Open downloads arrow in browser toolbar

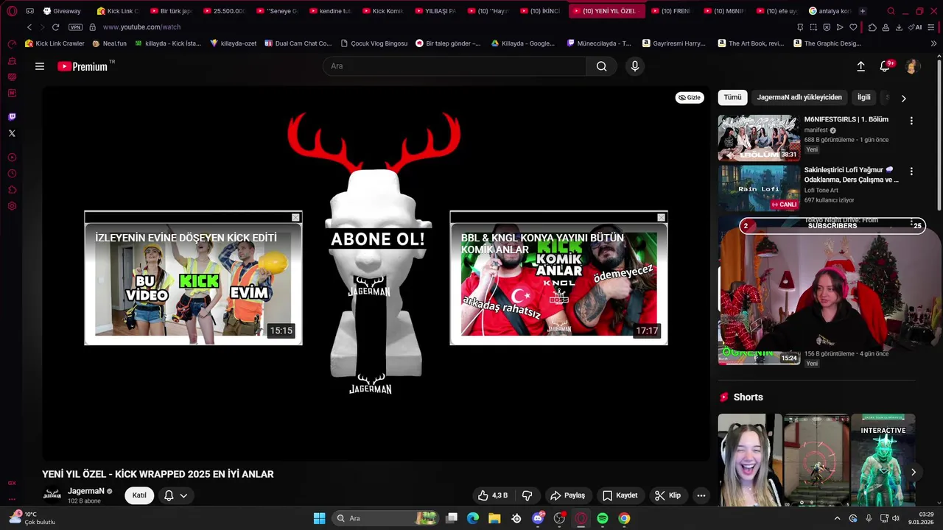point(899,27)
